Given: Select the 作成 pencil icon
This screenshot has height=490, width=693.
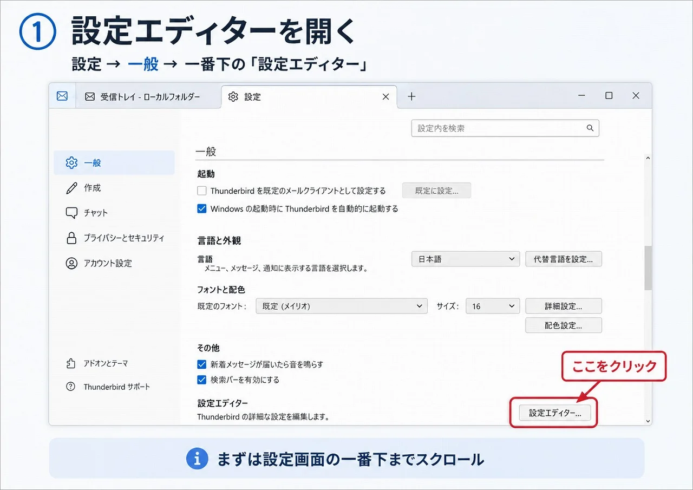Looking at the screenshot, I should 71,188.
